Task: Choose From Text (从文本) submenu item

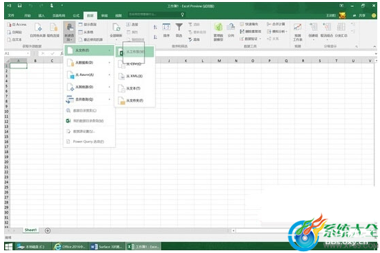Action: [135, 88]
